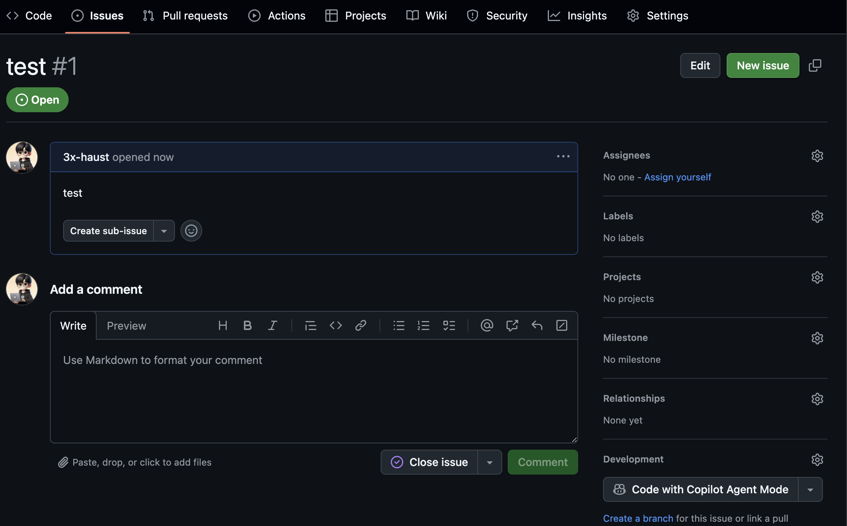The height and width of the screenshot is (526, 847).
Task: Add reaction with smiley icon
Action: pos(191,231)
